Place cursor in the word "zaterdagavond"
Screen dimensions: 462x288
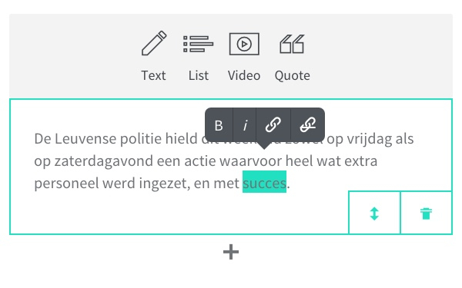(x=103, y=161)
